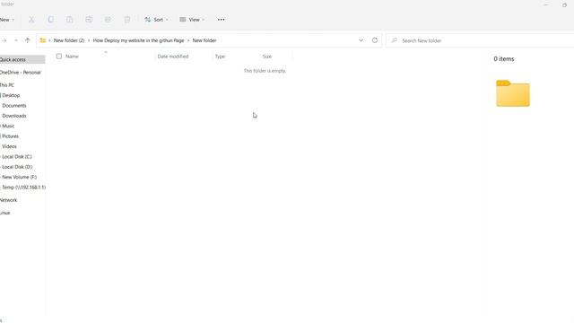Click the search magnifier icon
This screenshot has width=574, height=323.
[394, 40]
